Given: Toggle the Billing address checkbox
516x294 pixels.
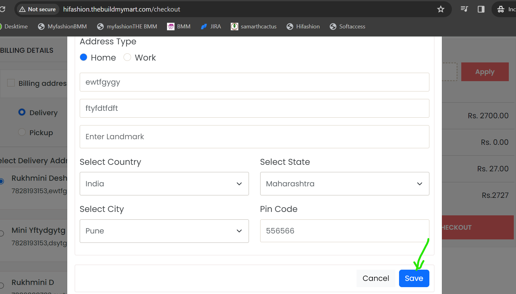Looking at the screenshot, I should (x=11, y=83).
